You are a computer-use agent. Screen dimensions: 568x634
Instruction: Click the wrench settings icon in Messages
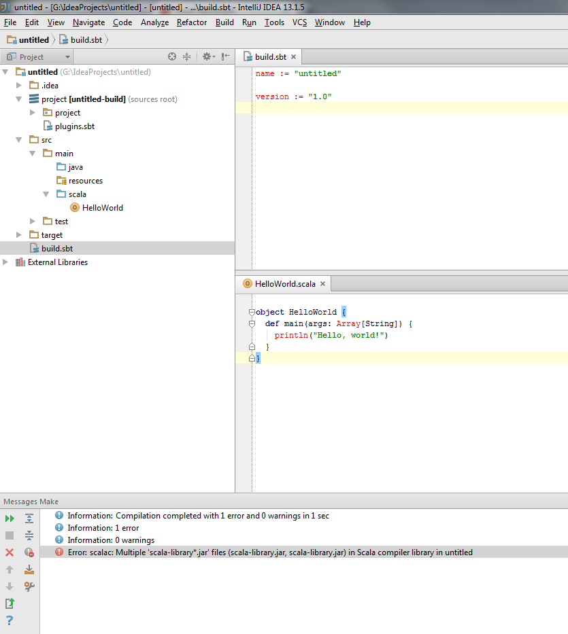click(29, 586)
